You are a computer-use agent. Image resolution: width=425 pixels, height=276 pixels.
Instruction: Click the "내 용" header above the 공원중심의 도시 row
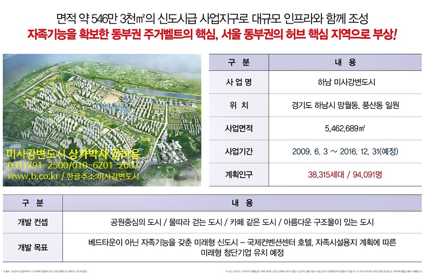[242, 203]
